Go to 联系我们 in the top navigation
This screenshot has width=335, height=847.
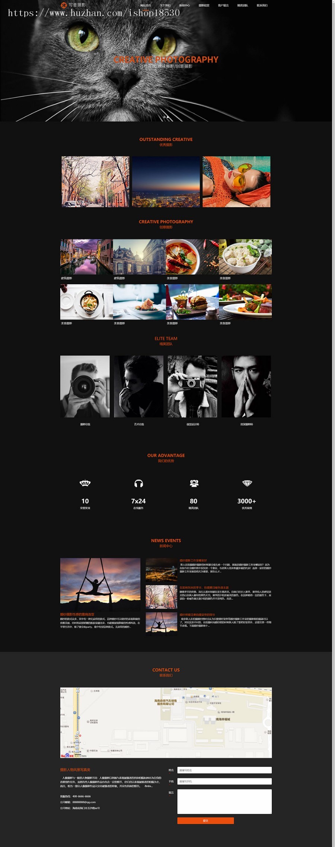(x=262, y=5)
